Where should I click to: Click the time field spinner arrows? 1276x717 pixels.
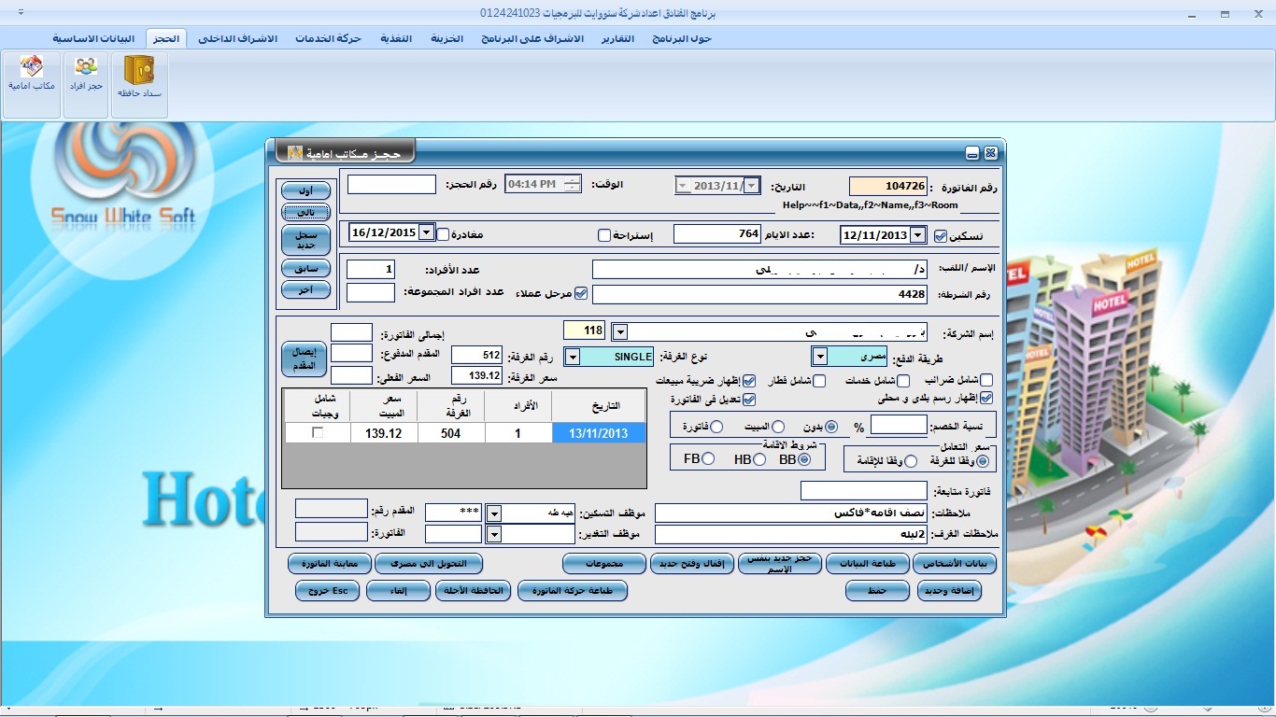[x=573, y=185]
